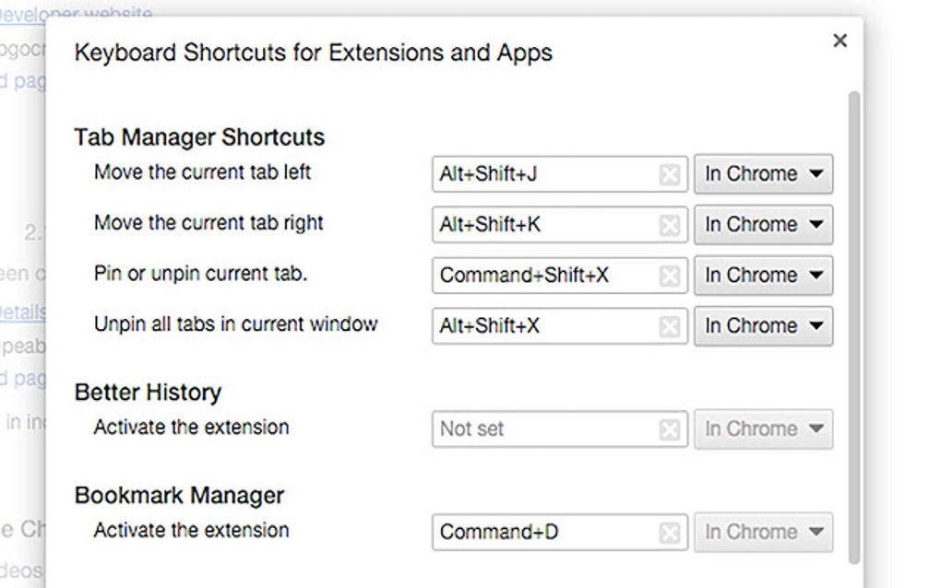Viewport: 941px width, 588px height.
Task: Clear the Command+D bookmark shortcut
Action: (670, 532)
